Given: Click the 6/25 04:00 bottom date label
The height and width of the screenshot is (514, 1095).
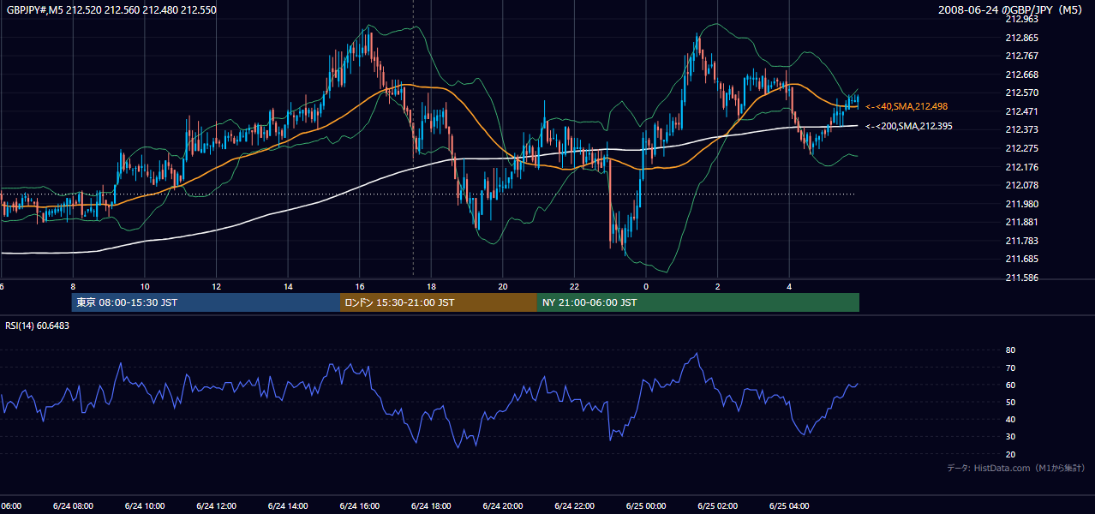Looking at the screenshot, I should pos(789,506).
